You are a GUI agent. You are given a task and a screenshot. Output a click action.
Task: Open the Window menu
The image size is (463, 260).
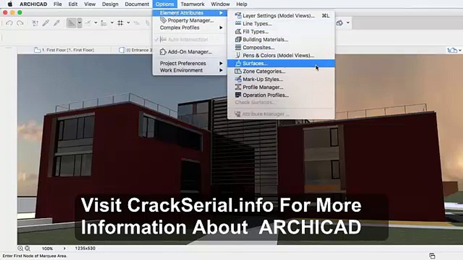pos(220,4)
